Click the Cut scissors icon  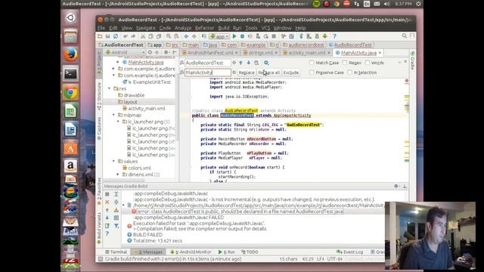143,36
